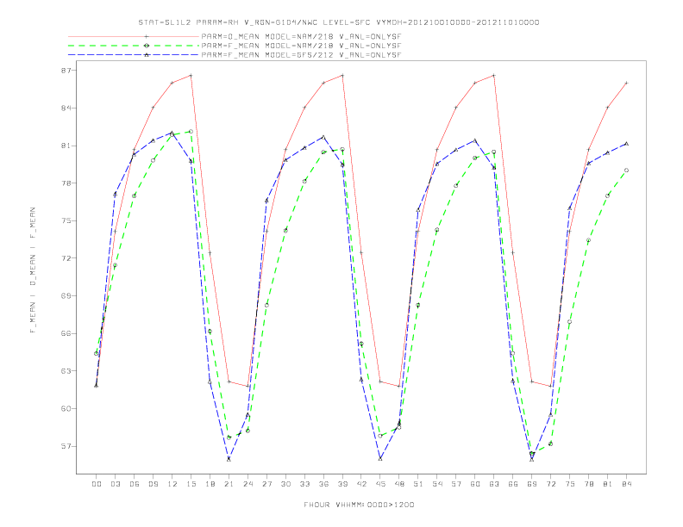
Task: Click x-axis forecast hour label 78
Action: 589,484
